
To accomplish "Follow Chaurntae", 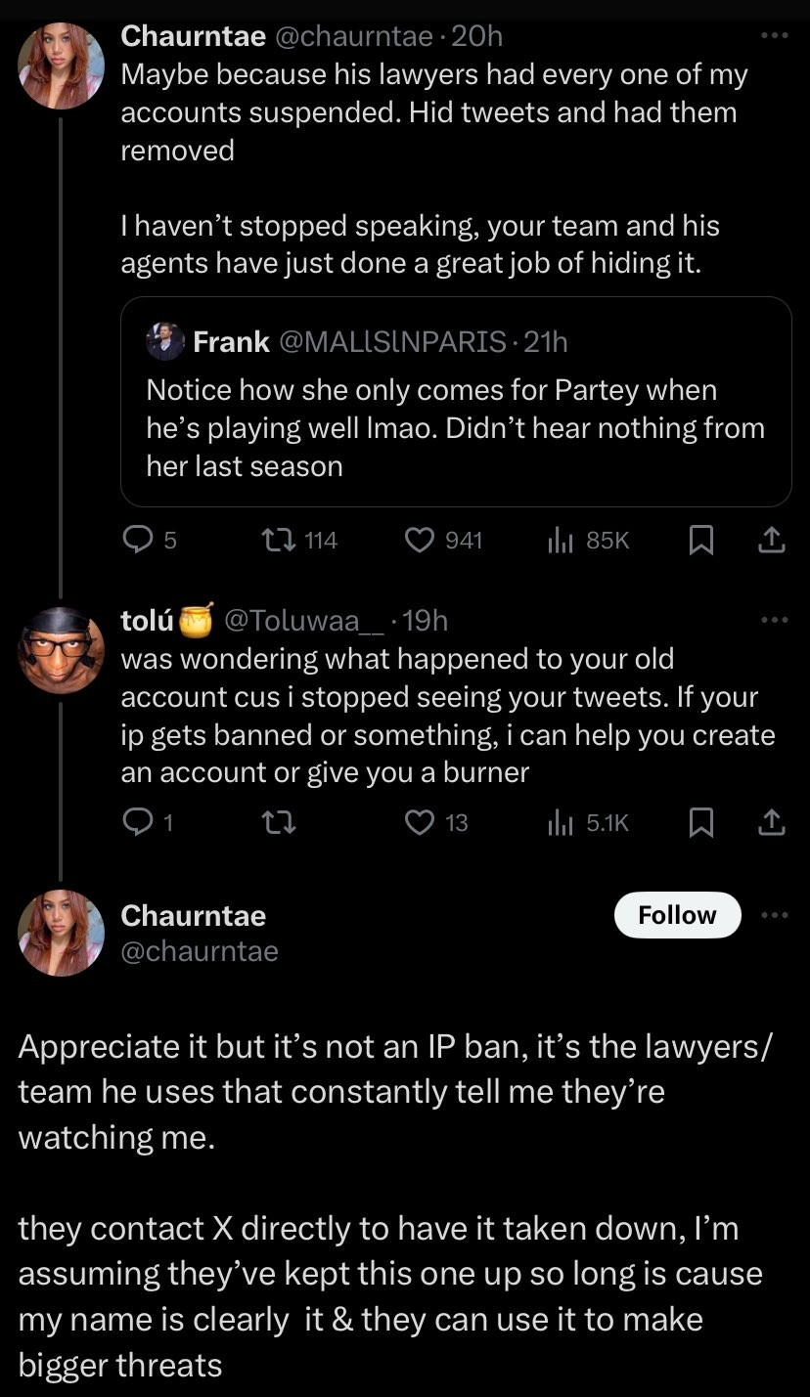I will (677, 915).
